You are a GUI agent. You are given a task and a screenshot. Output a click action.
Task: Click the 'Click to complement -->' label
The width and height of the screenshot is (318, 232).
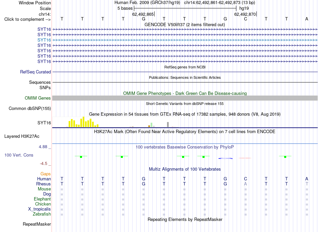(x=27, y=19)
